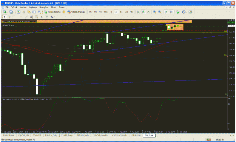Switch chart to the MN timeframe
Viewport: 236px width, 142px height.
point(131,12)
